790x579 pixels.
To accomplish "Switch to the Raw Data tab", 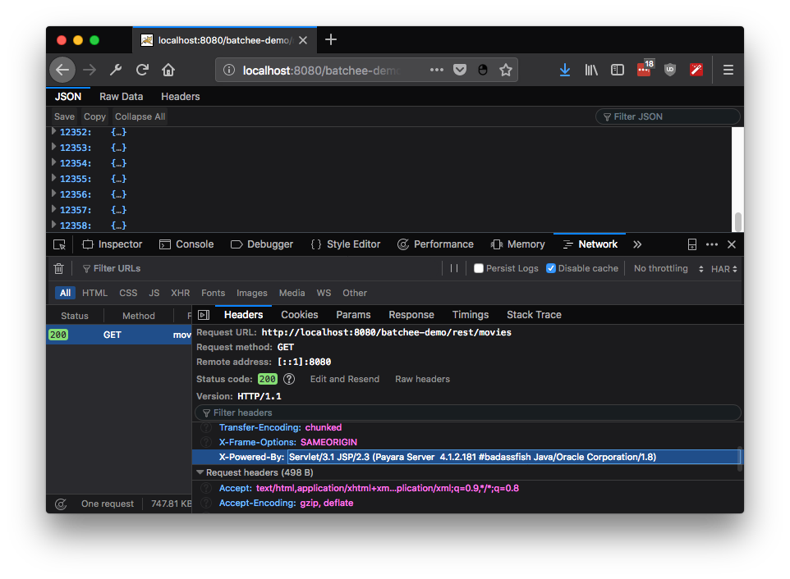I will click(121, 96).
